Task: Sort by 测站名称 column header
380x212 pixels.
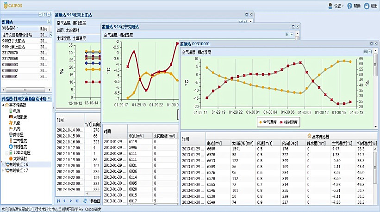Action: 20,28
